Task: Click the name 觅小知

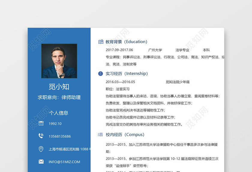Action: click(x=59, y=87)
